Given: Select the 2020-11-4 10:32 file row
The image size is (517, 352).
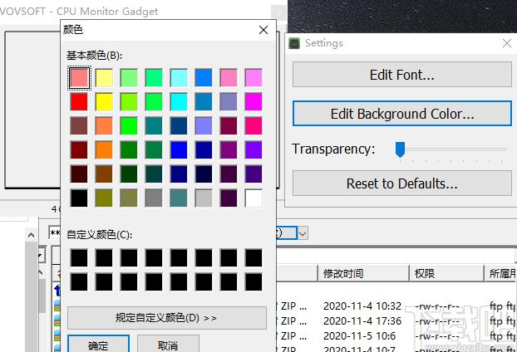Looking at the screenshot, I should 396,306.
